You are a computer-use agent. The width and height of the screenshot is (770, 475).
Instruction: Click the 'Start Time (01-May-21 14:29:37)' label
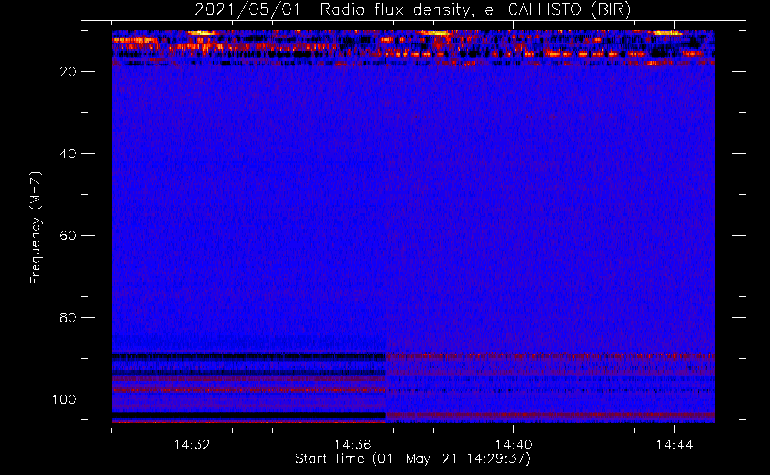click(413, 459)
